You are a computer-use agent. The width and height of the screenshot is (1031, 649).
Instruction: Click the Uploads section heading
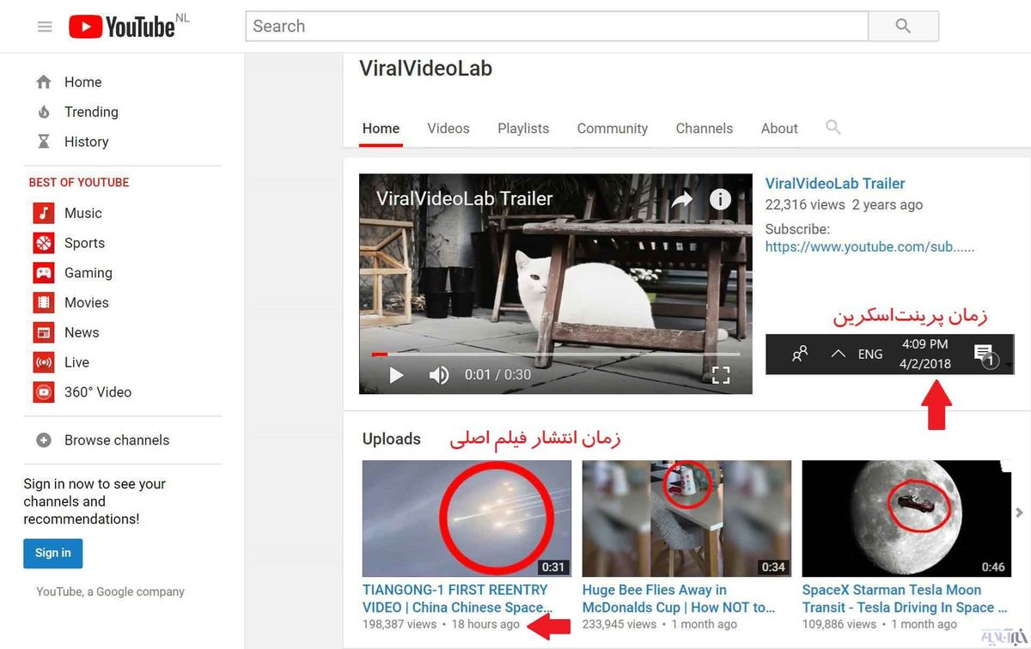tap(392, 440)
